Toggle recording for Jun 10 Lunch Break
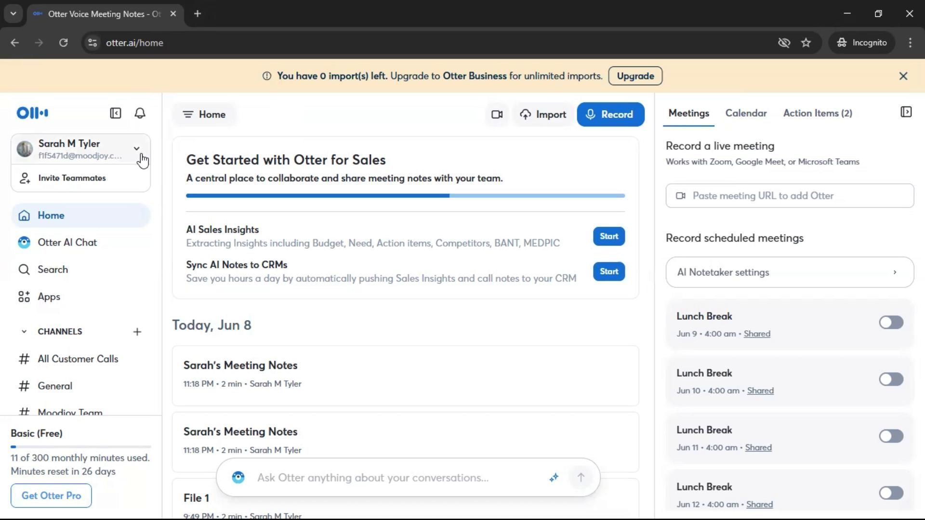 coord(891,379)
